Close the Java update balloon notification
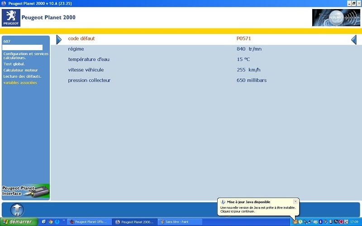Viewport: 362px width, 226px height. [295, 201]
